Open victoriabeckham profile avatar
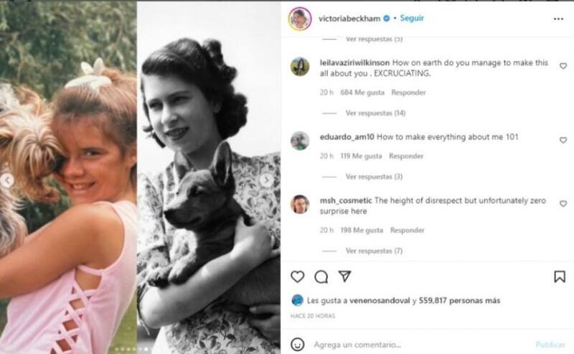 tap(300, 18)
